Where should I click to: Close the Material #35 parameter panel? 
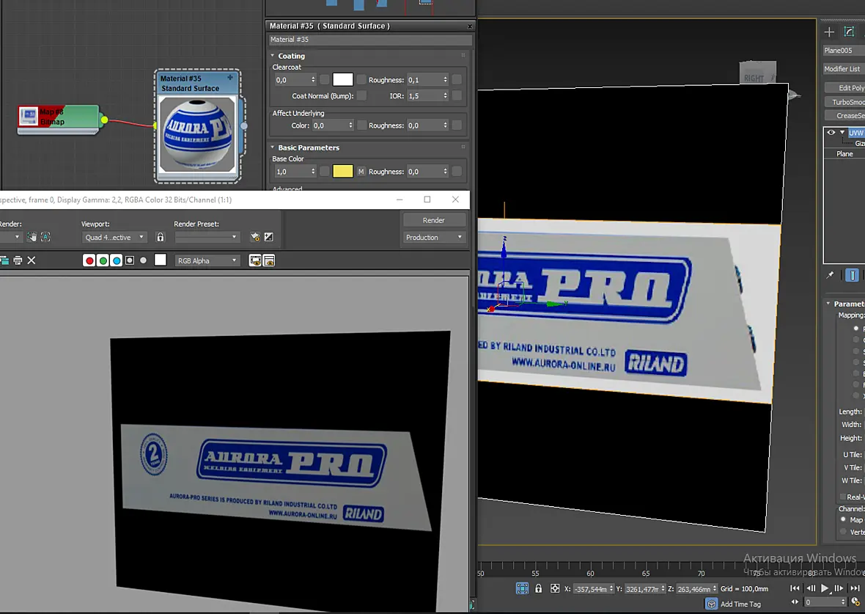[x=469, y=26]
